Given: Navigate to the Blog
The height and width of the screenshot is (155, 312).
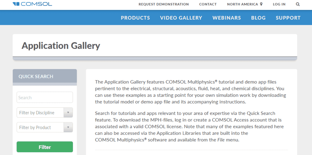Looking at the screenshot, I should 258,18.
